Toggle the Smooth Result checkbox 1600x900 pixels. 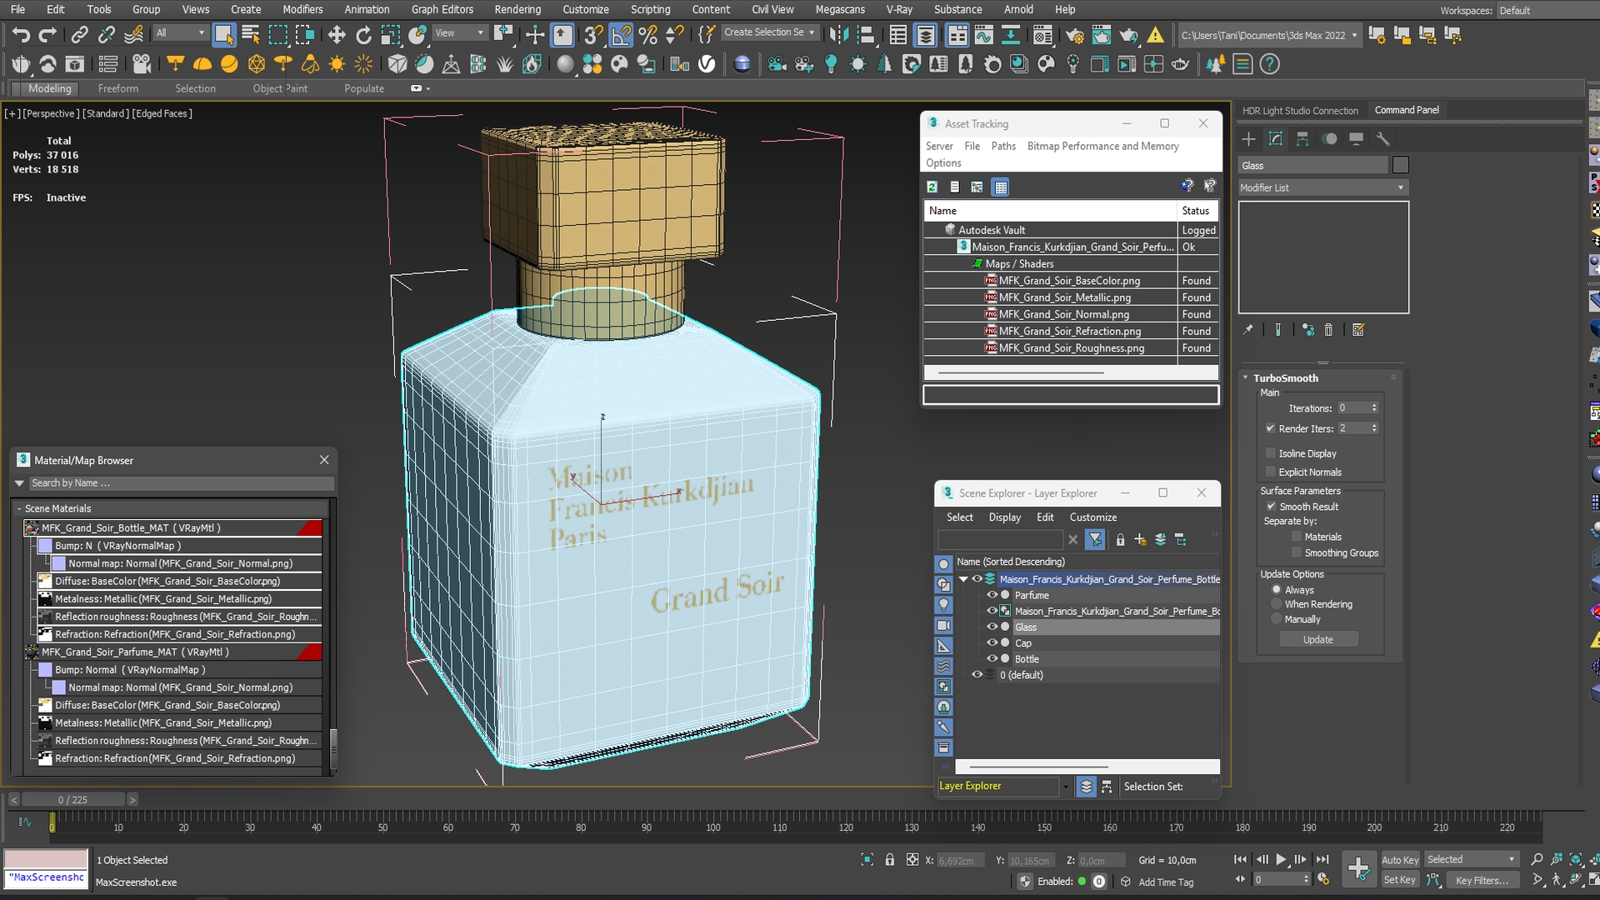(x=1272, y=507)
